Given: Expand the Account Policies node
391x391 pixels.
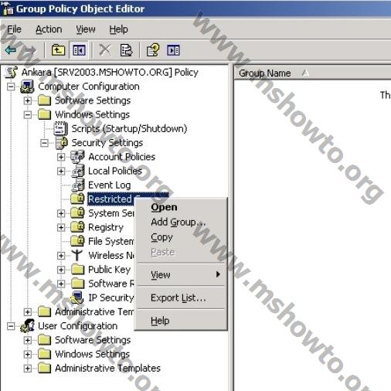Looking at the screenshot, I should (x=61, y=157).
